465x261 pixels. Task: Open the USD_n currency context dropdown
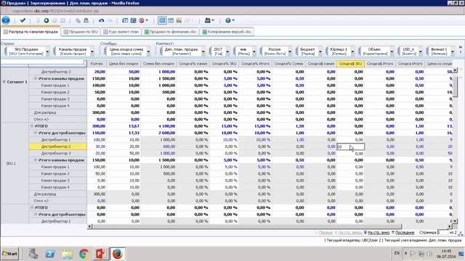(420, 51)
